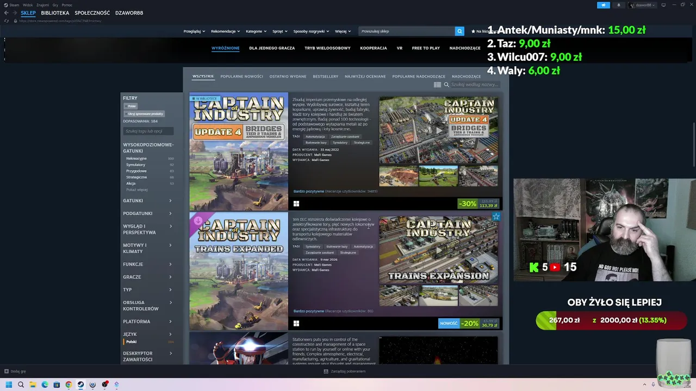The image size is (696, 391).
Task: Click the Budowanie bazy tag on Captain of Industry
Action: pyautogui.click(x=316, y=142)
